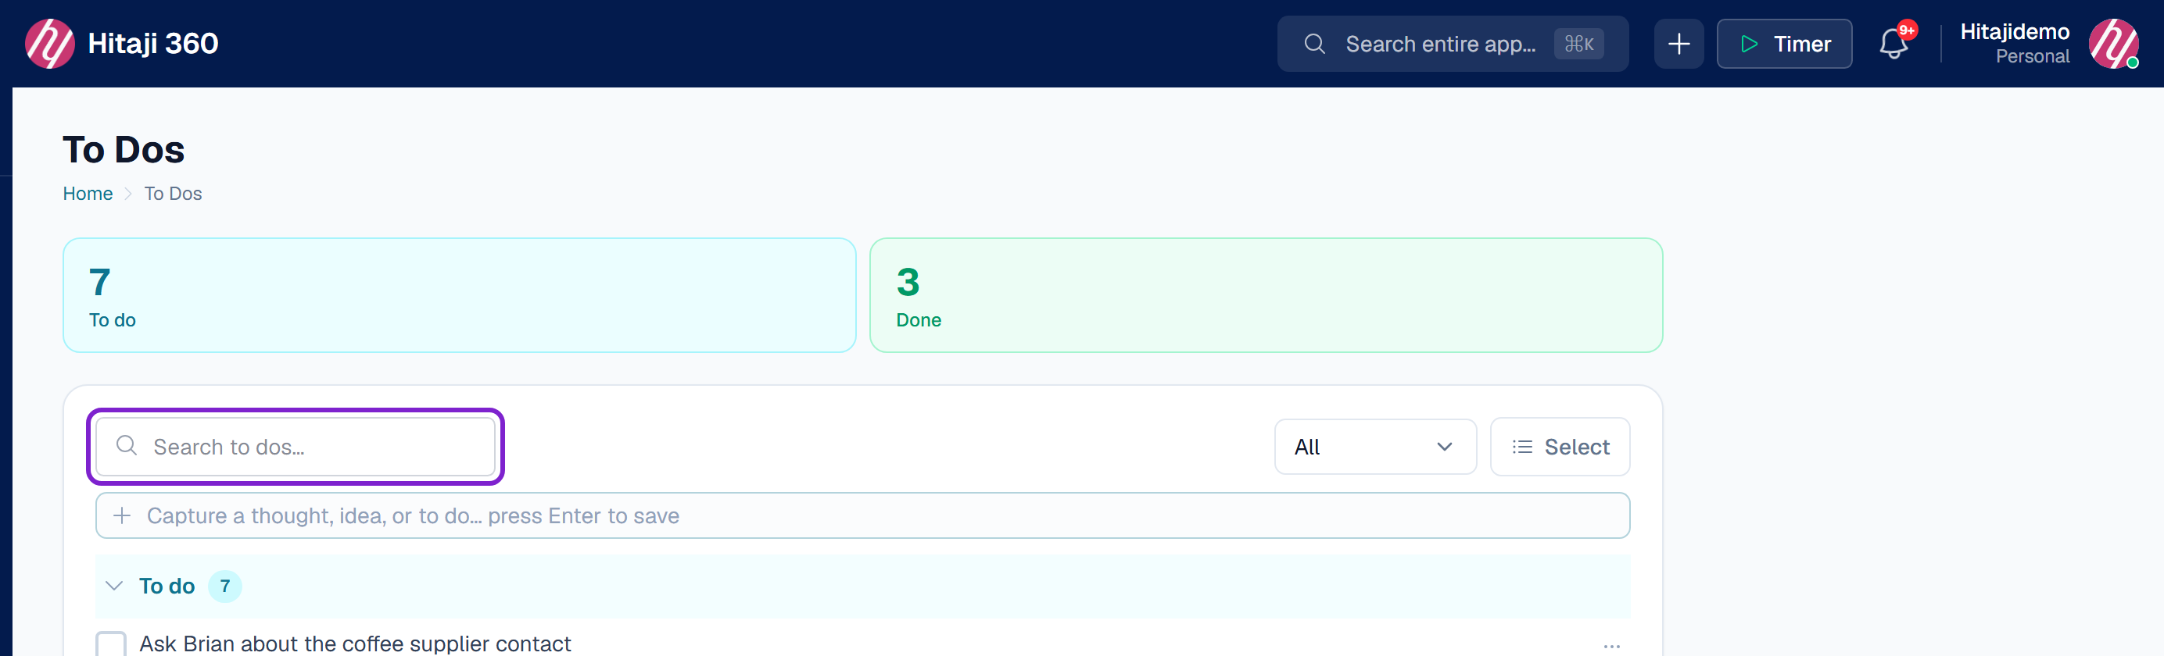Screen dimensions: 2164x656
Task: Click the To Dos breadcrumb text
Action: pos(173,194)
